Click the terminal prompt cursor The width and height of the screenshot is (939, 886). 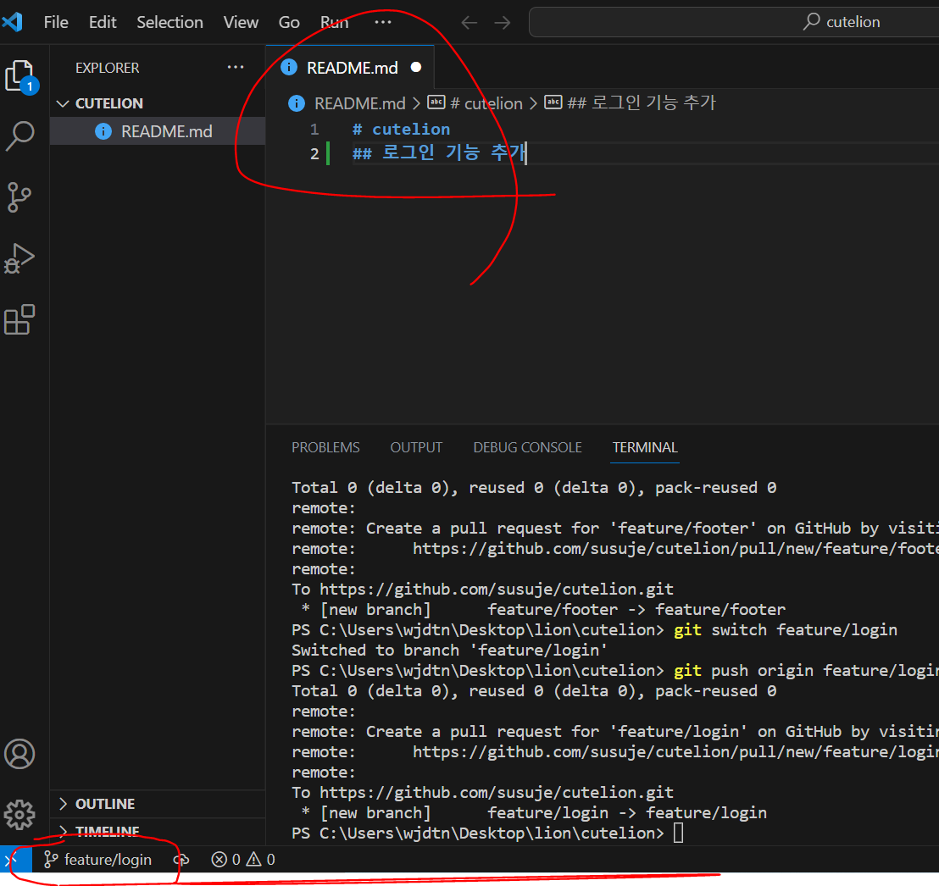(x=679, y=833)
